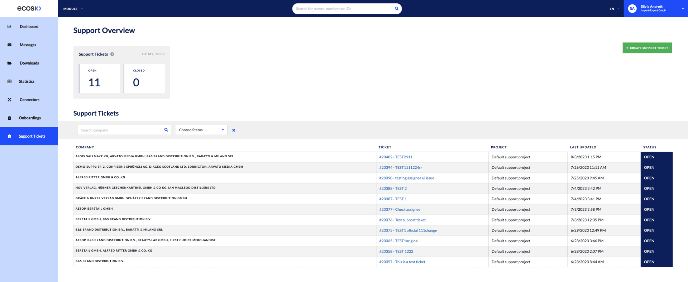Image resolution: width=688 pixels, height=282 pixels.
Task: Click OPEN status of ticket #20402
Action: [656, 157]
